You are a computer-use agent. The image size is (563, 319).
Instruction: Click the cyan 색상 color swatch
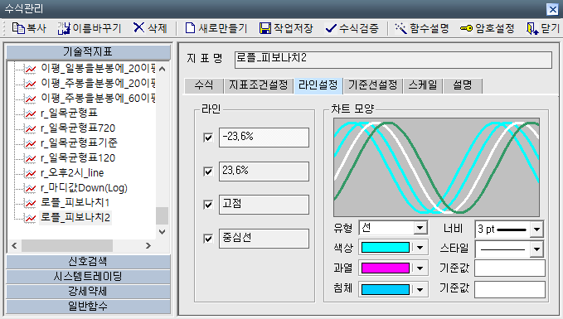[x=386, y=248]
